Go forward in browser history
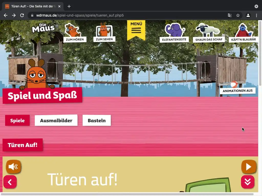 pos(14,15)
